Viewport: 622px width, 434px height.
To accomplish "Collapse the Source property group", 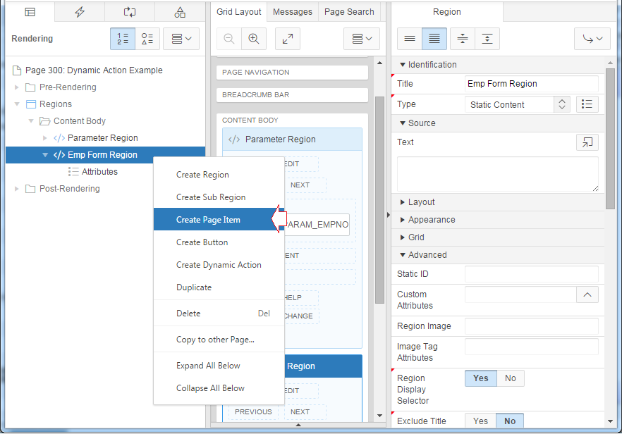I will (x=403, y=123).
